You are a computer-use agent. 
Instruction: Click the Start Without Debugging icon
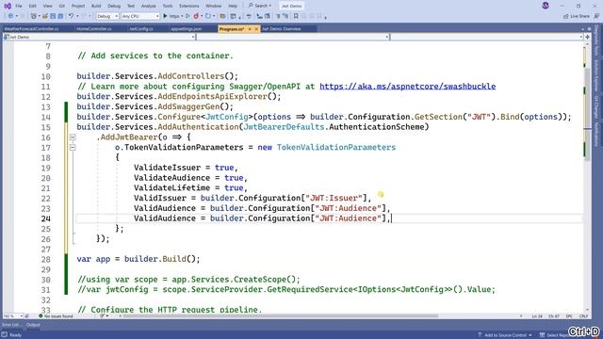click(x=187, y=16)
